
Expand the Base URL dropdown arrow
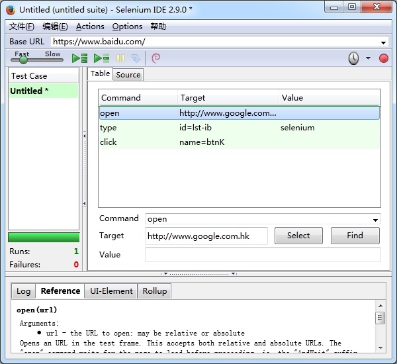[383, 42]
